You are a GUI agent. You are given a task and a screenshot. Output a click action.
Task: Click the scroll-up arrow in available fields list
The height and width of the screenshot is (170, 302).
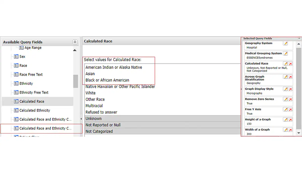point(75,50)
